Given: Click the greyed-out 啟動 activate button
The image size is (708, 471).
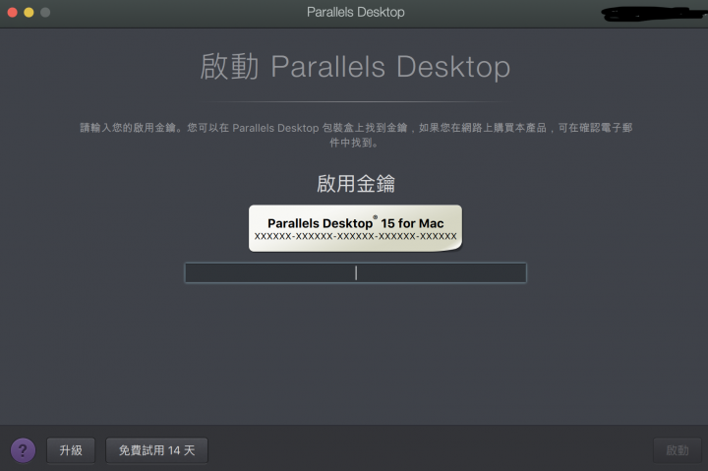Looking at the screenshot, I should (x=678, y=450).
